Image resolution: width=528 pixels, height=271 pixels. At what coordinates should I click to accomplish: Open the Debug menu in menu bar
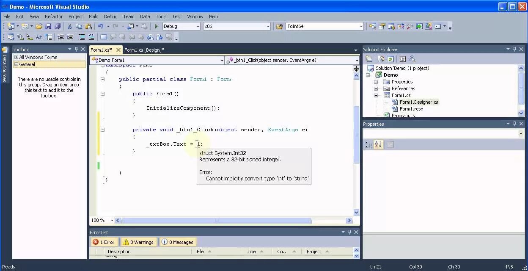click(x=110, y=17)
